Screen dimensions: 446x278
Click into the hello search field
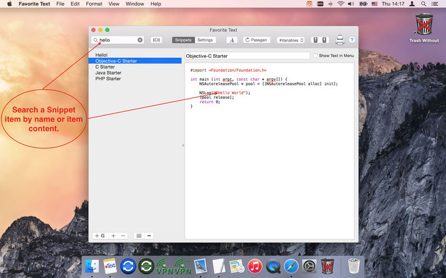[x=118, y=40]
